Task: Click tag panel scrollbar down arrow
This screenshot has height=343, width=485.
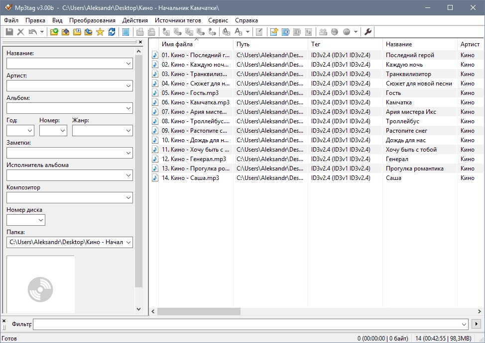Action: click(138, 309)
